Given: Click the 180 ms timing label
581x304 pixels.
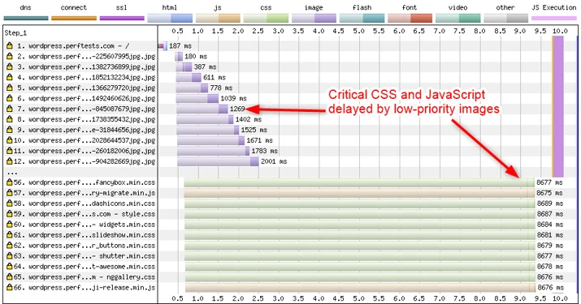Looking at the screenshot, I should coord(196,56).
